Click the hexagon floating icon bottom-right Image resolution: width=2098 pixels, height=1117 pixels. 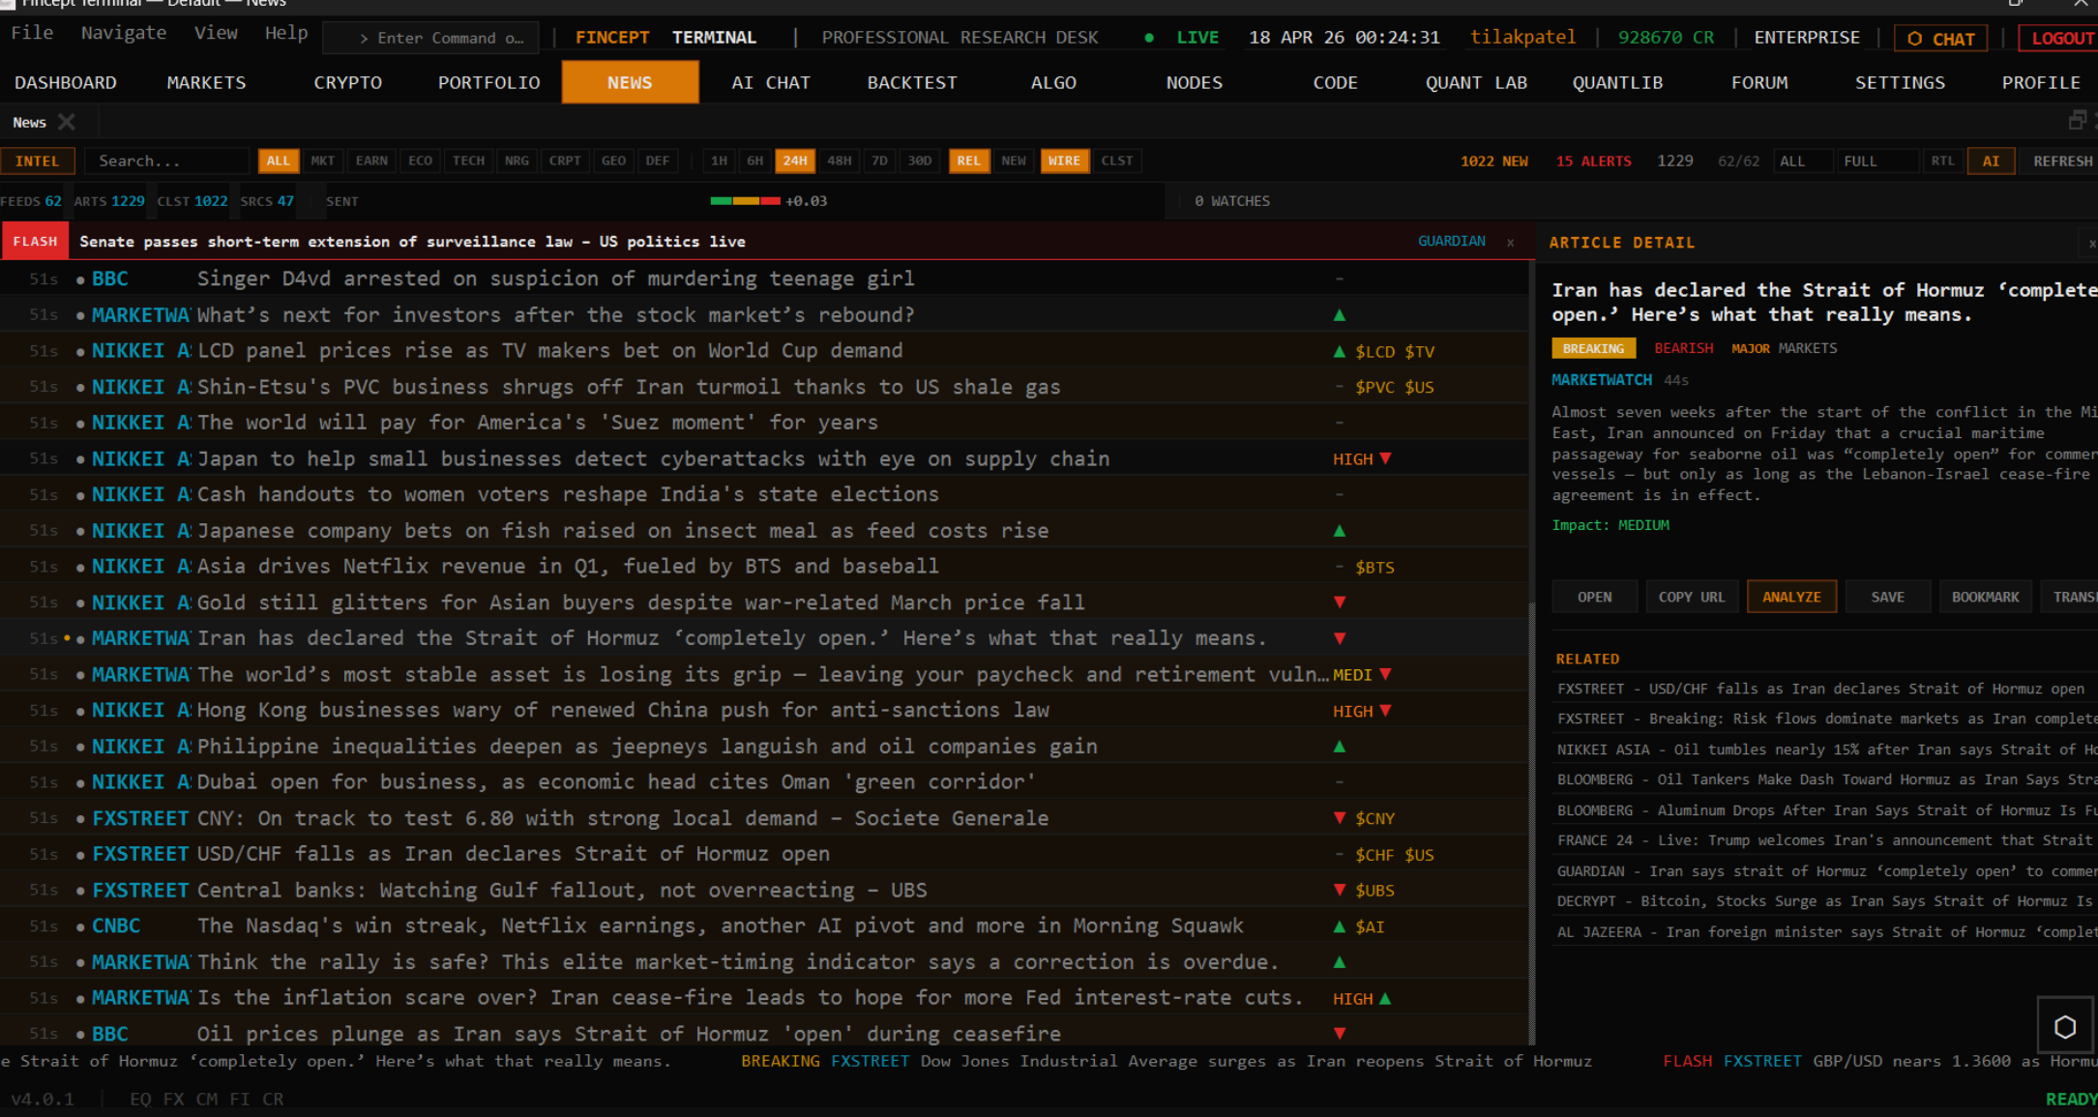click(2064, 1026)
